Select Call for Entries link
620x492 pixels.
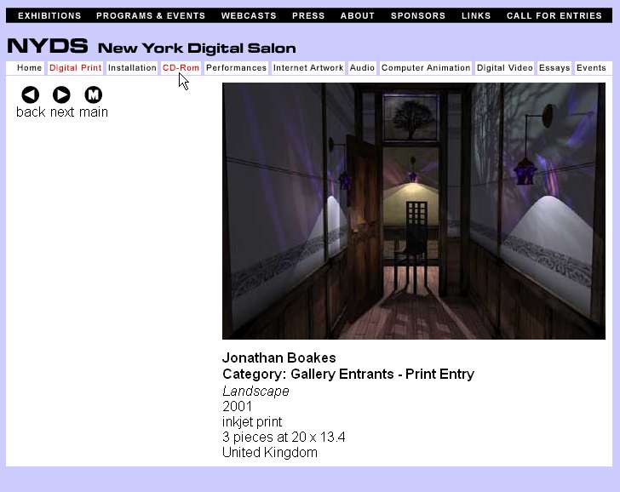pyautogui.click(x=554, y=15)
